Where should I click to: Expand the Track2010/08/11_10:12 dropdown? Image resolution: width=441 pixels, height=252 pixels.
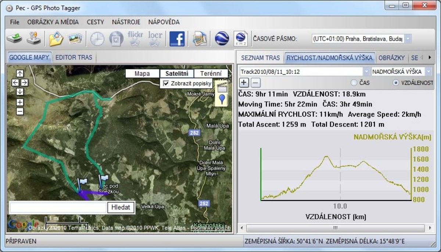(x=366, y=71)
